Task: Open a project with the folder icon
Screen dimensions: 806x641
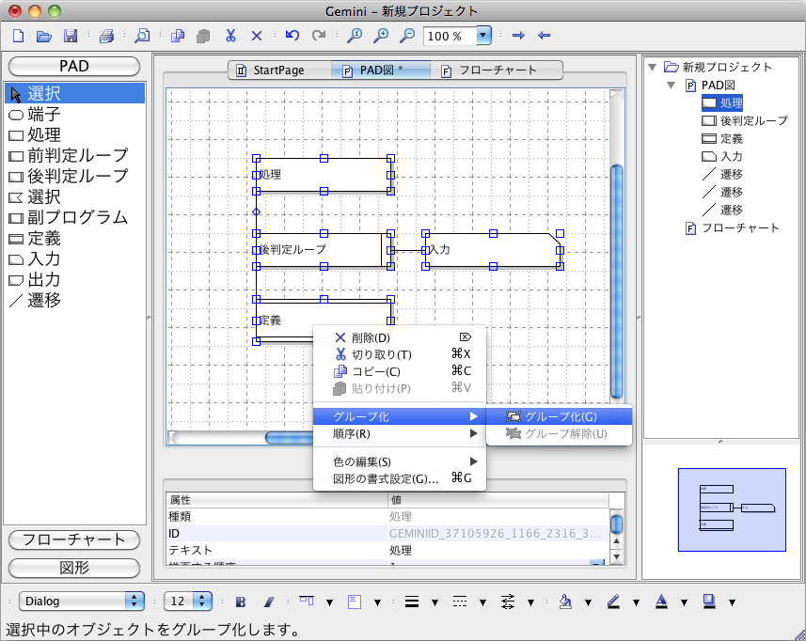Action: click(44, 36)
